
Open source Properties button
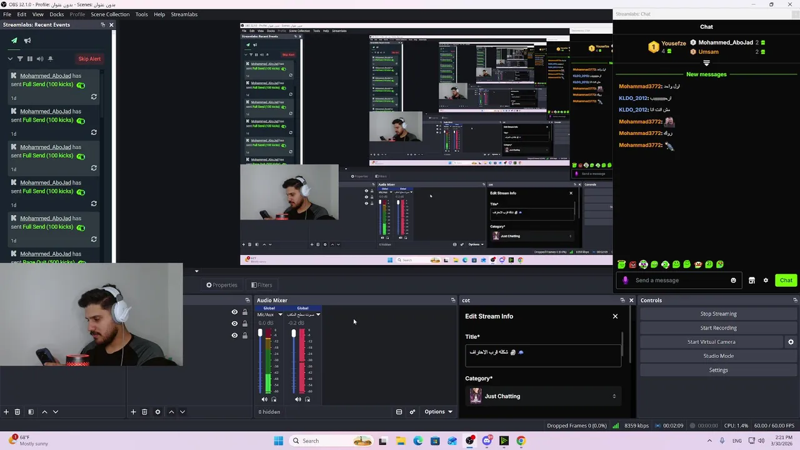[222, 285]
